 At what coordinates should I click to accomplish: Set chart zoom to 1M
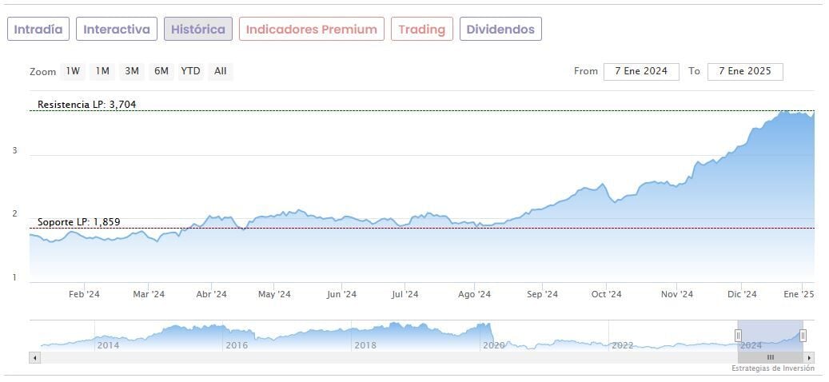pos(102,71)
